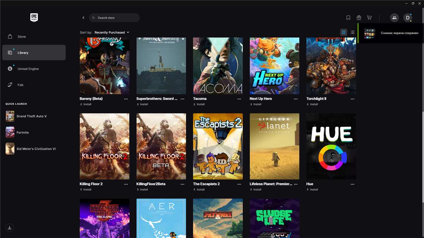Launch Grand Theft Auto V from quick launch
Viewport: 424px width, 238px height.
click(34, 116)
